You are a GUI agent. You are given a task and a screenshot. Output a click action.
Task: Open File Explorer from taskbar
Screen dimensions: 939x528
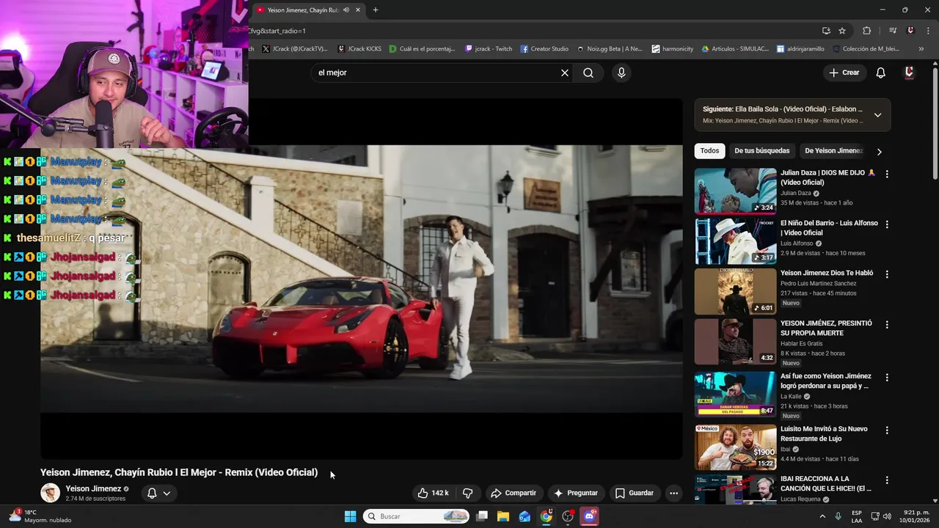coord(503,516)
